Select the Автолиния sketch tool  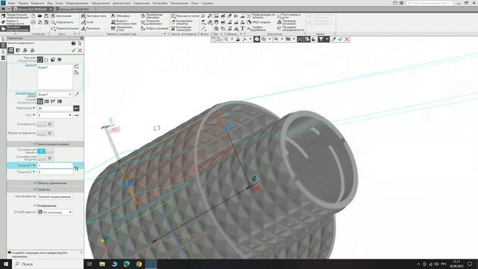point(61,16)
